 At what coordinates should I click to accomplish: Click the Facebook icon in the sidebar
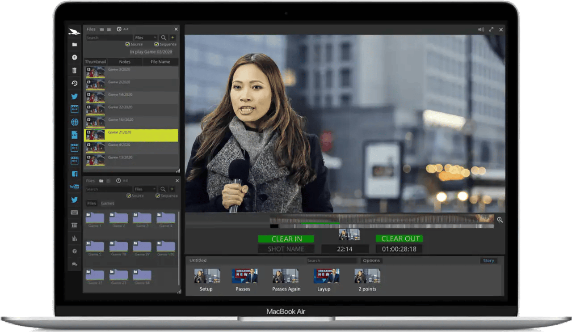(x=74, y=174)
